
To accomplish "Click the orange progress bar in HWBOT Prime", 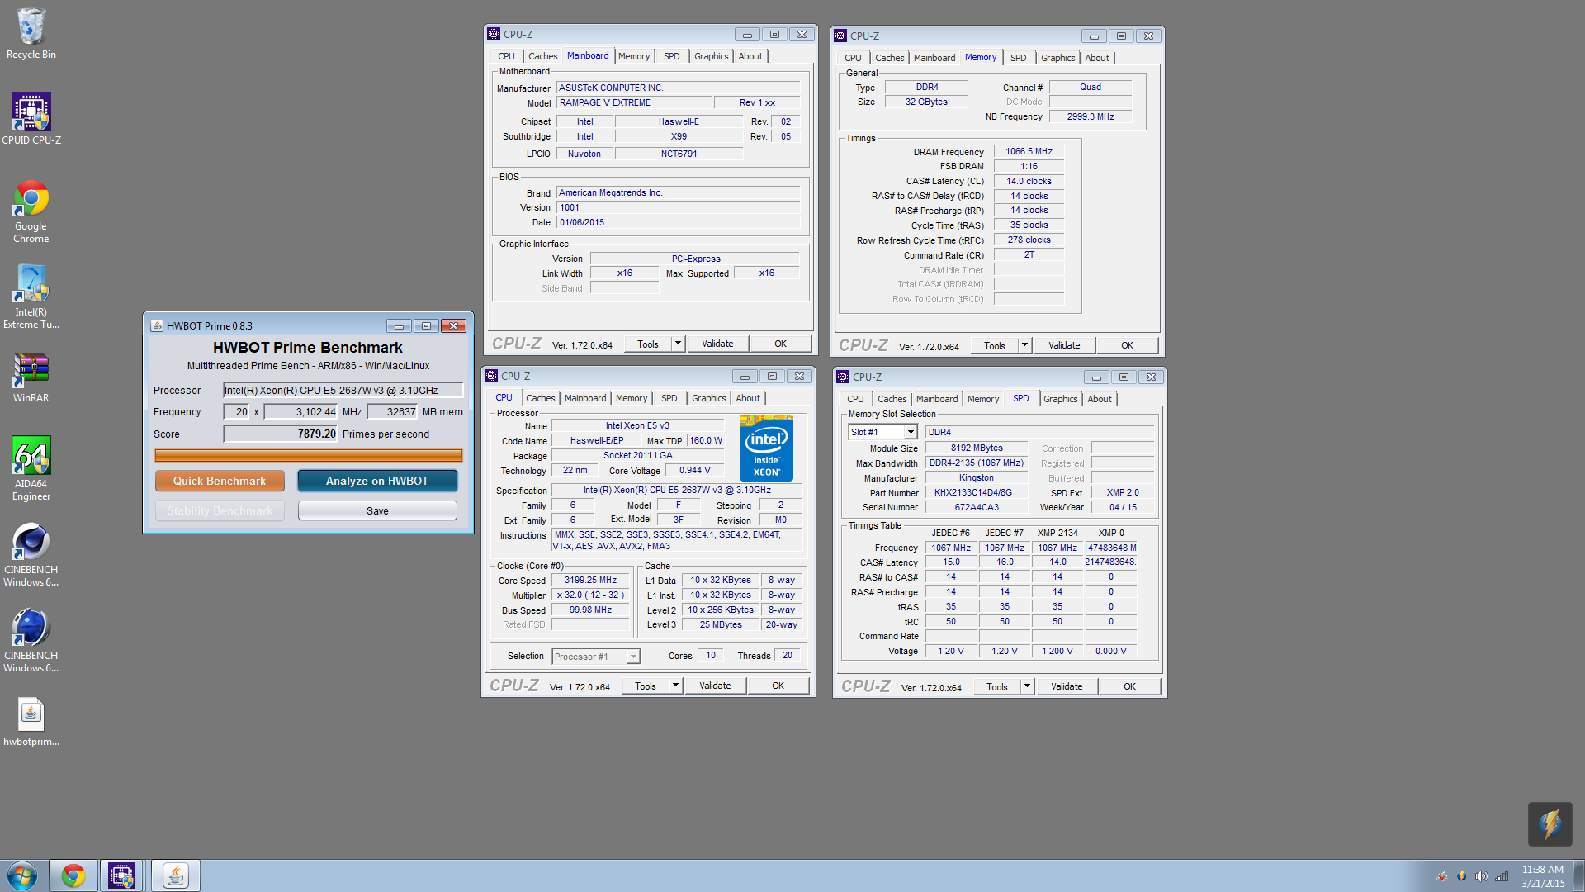I will click(309, 455).
